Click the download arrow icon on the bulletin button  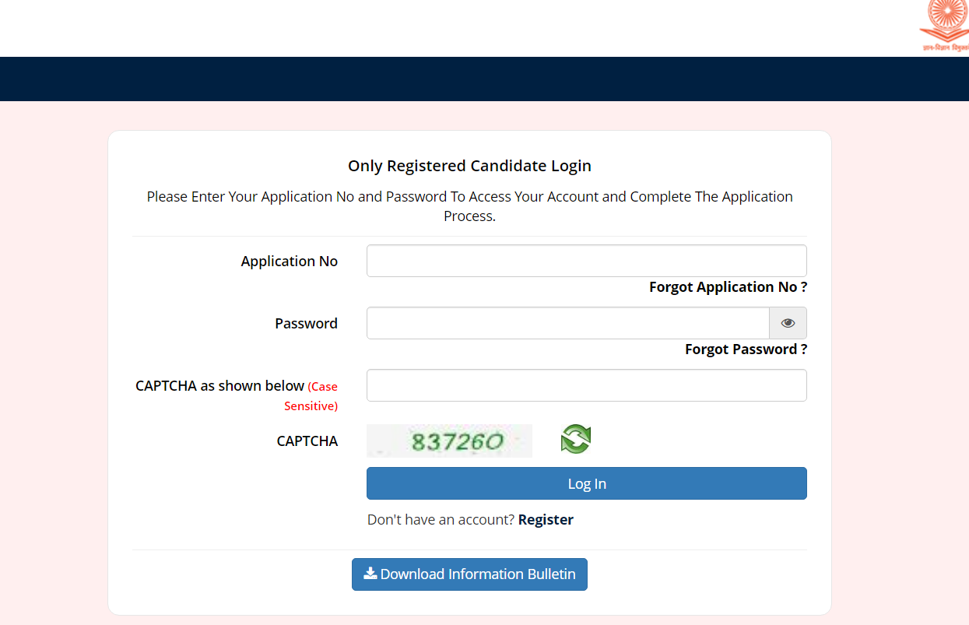pyautogui.click(x=370, y=574)
